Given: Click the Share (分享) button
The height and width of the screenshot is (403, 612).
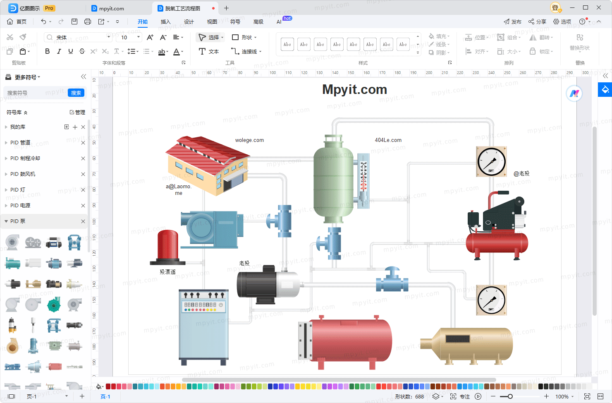Looking at the screenshot, I should coord(537,22).
